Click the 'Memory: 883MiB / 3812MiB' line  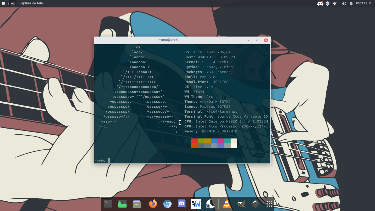tap(211, 131)
